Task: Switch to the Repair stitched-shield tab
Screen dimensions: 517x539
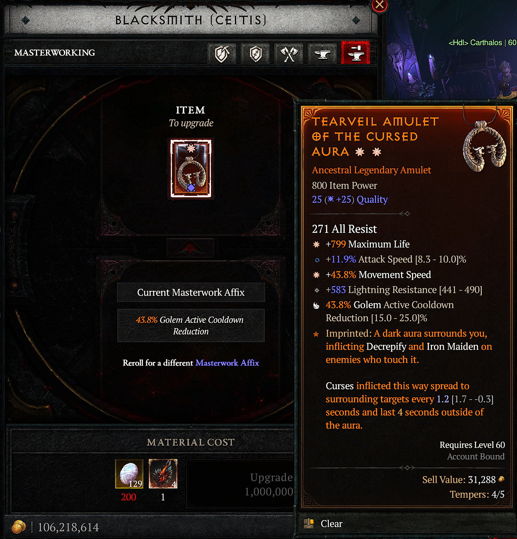Action: 255,54
